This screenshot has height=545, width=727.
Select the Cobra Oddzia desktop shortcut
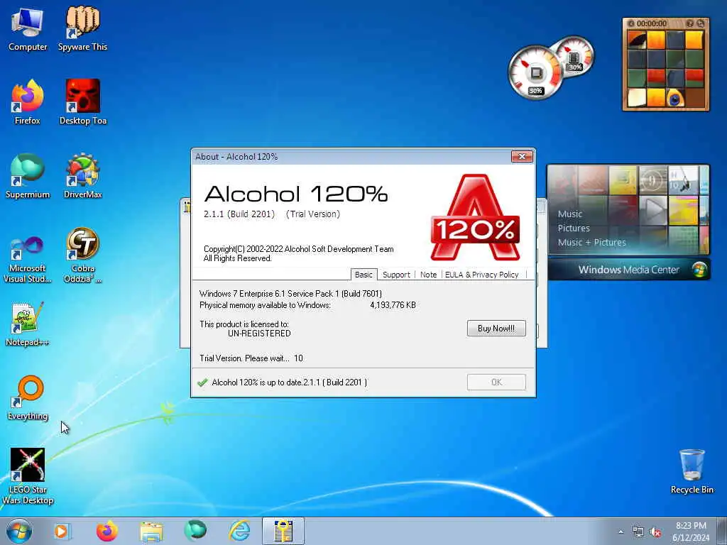82,255
